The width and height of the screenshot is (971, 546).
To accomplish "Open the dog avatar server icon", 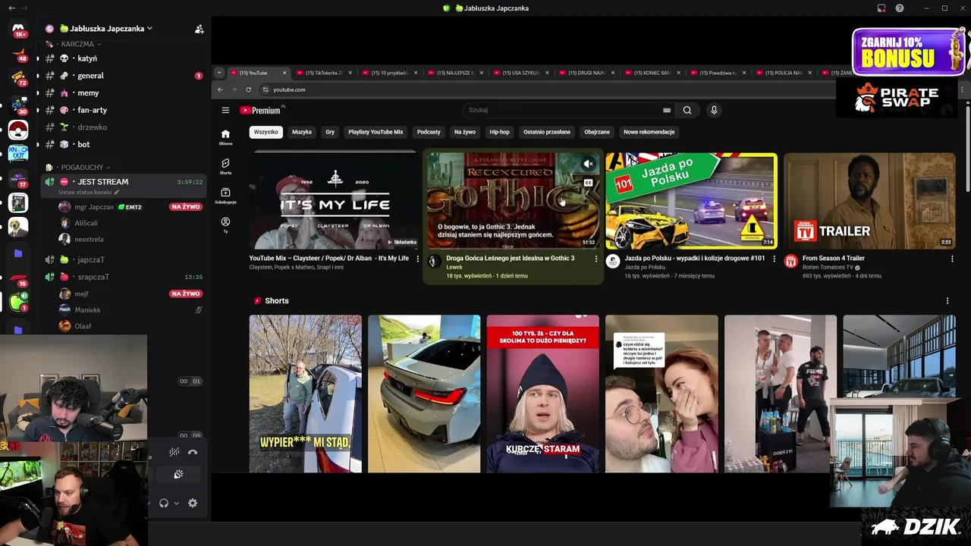I will pyautogui.click(x=18, y=227).
